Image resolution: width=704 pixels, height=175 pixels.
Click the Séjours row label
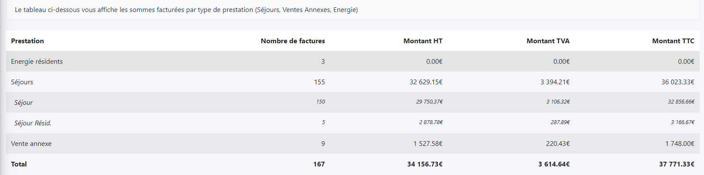pyautogui.click(x=22, y=82)
